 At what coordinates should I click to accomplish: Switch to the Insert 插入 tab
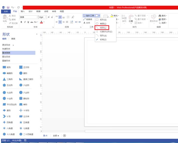click(x=23, y=11)
